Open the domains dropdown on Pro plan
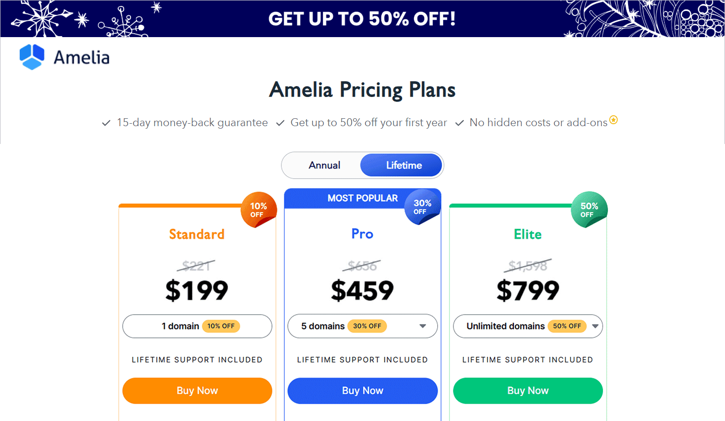Viewport: 725px width, 421px height. tap(423, 326)
